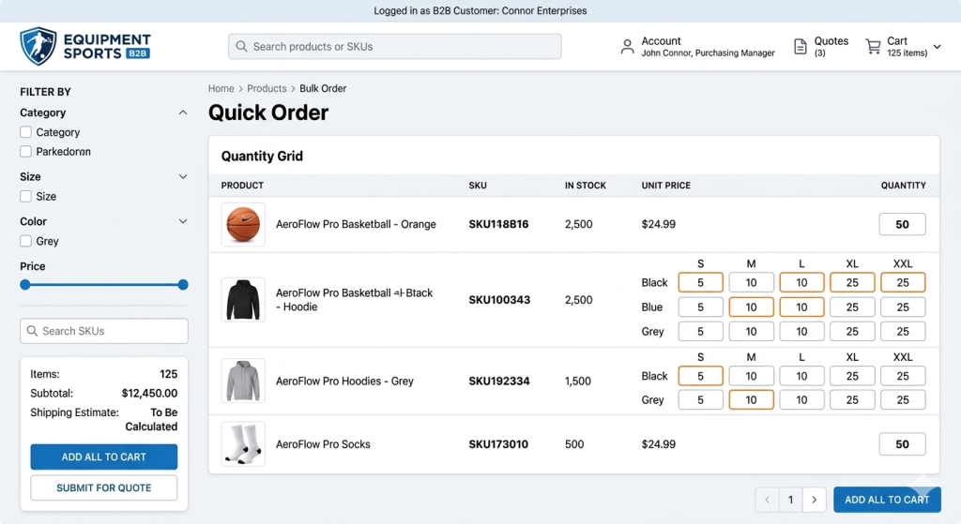
Task: Click SUBMIT FOR QUOTE button
Action: tap(103, 487)
